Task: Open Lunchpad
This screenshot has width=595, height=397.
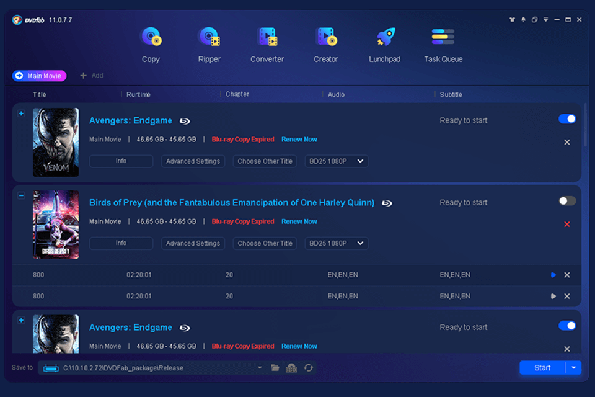Action: point(384,43)
